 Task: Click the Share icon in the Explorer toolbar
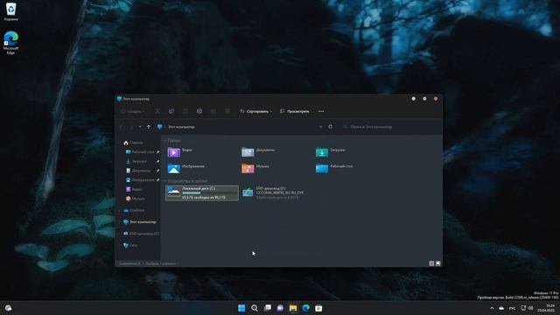pos(213,111)
